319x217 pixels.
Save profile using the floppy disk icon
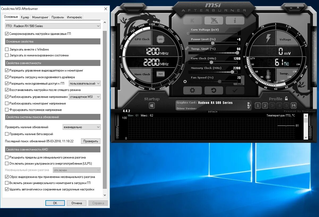294,106
